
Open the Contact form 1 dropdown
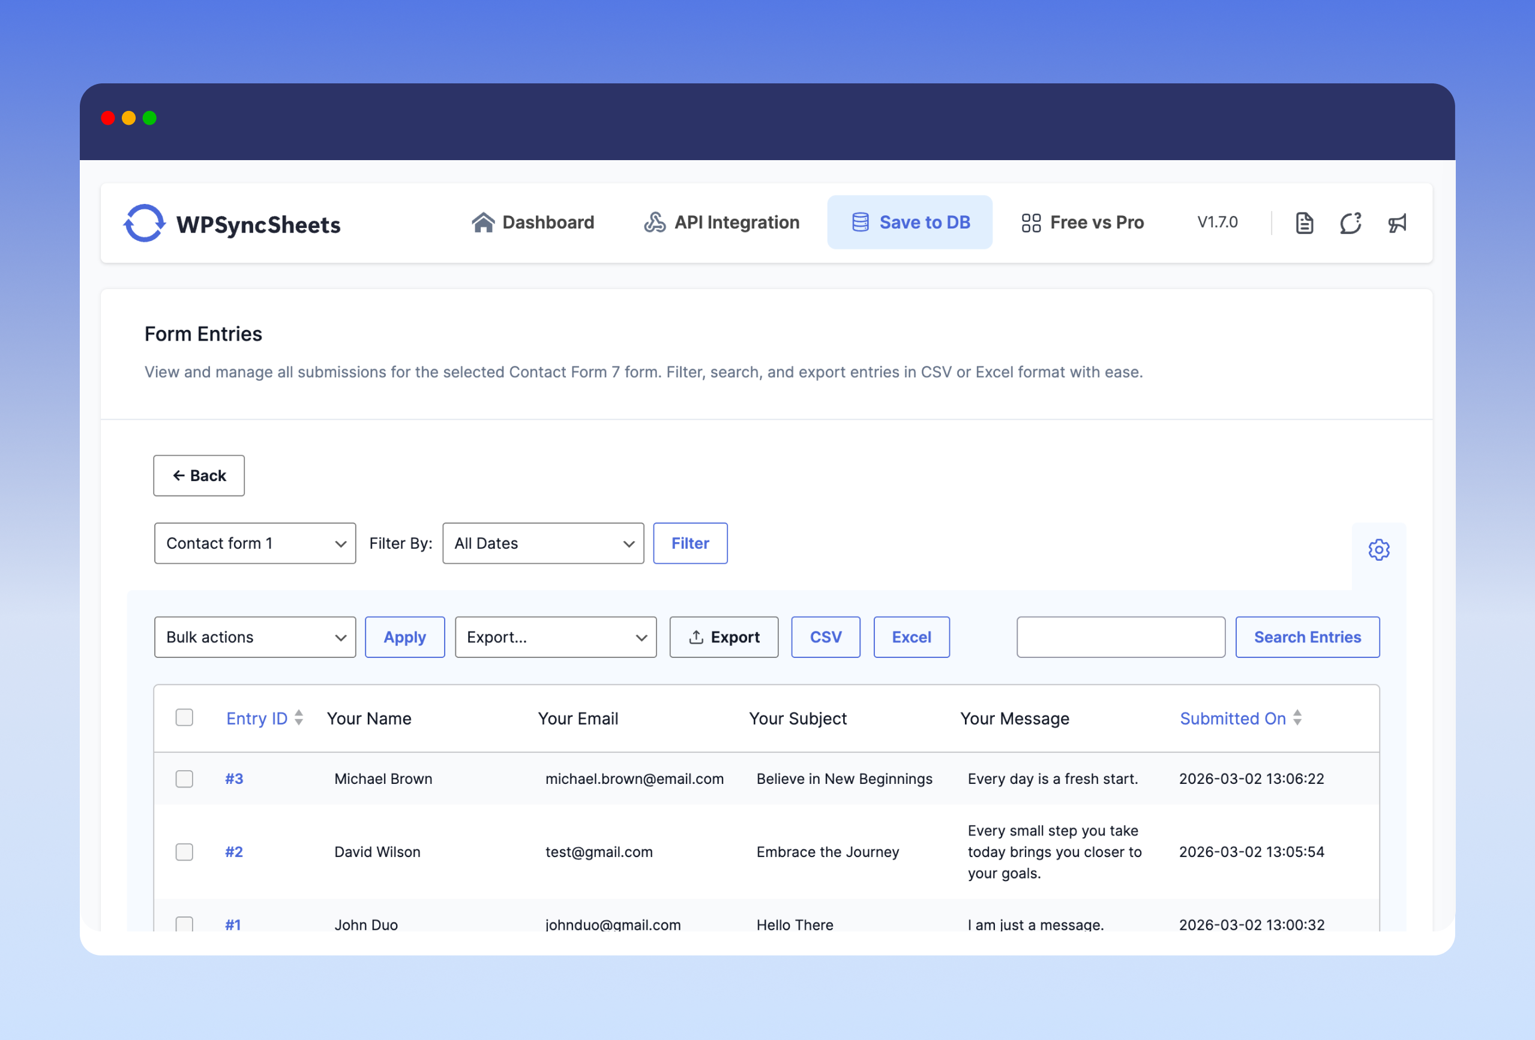(x=255, y=543)
